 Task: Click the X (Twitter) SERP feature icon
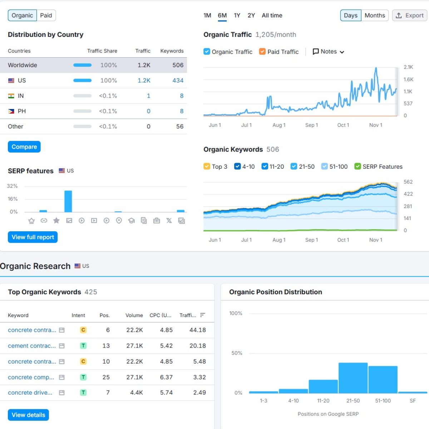click(169, 221)
